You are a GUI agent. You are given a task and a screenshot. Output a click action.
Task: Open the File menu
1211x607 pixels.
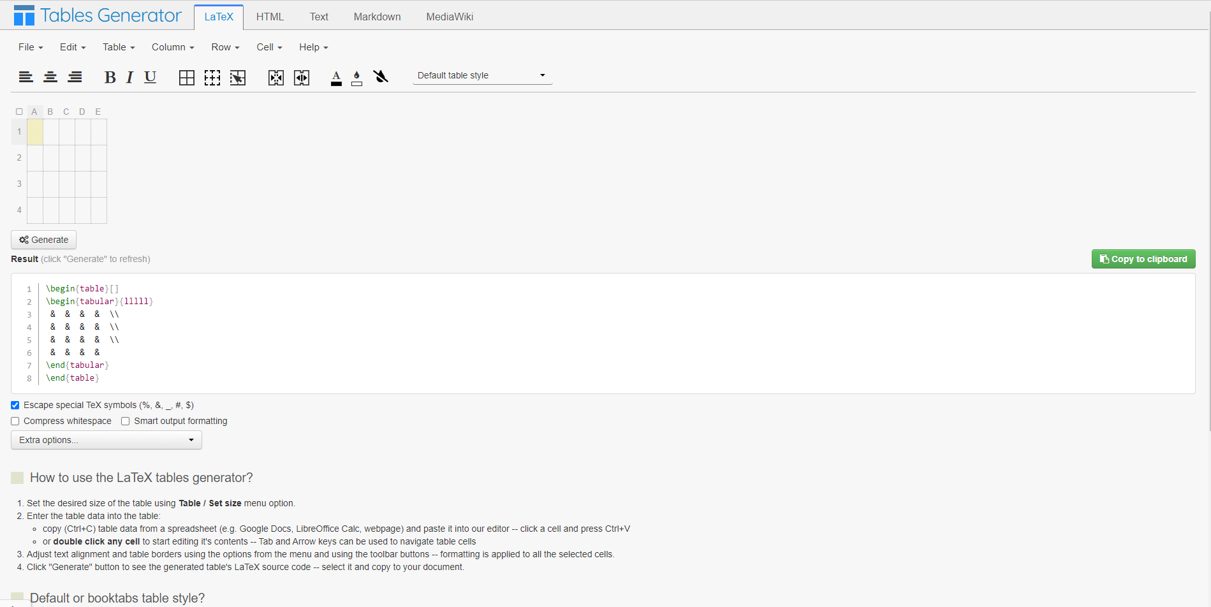click(31, 47)
